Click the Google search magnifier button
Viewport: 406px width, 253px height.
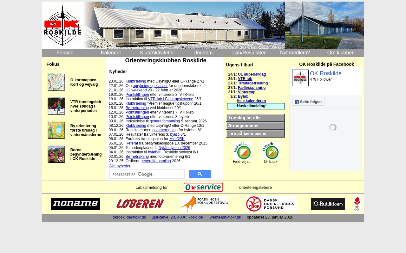click(200, 174)
